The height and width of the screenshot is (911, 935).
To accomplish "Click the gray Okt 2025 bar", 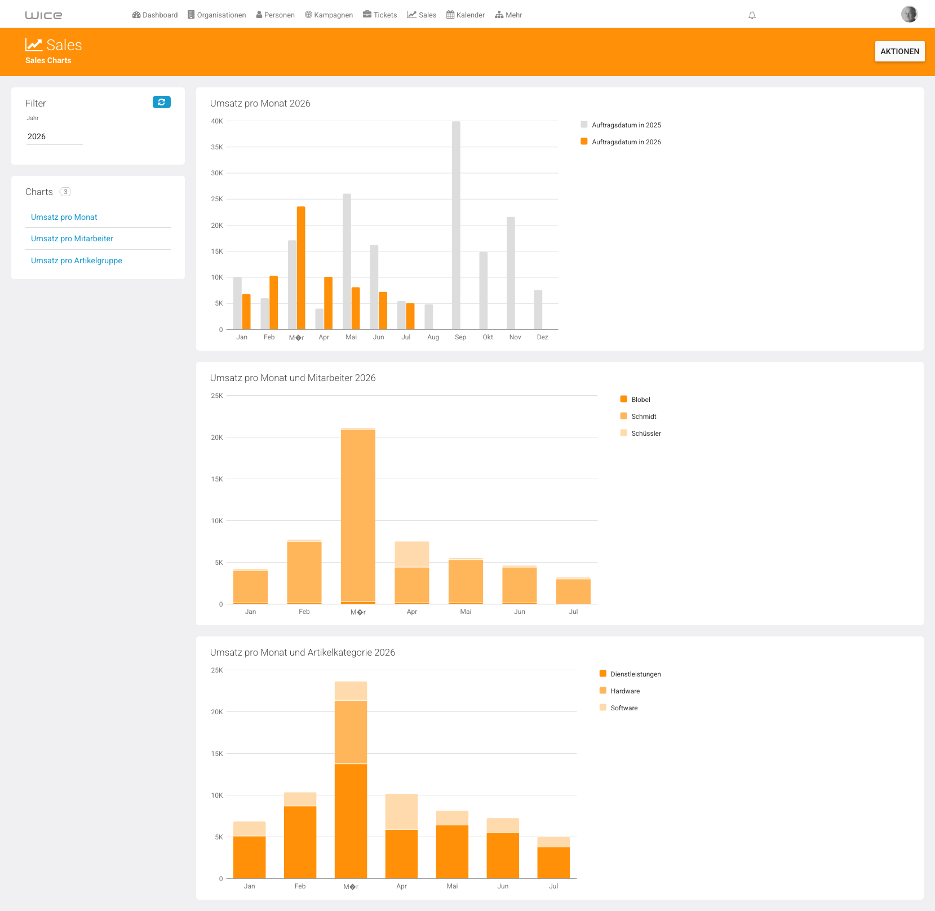I will click(484, 290).
